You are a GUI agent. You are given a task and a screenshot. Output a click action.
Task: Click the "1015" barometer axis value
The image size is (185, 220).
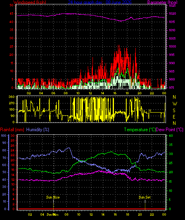point(172,22)
